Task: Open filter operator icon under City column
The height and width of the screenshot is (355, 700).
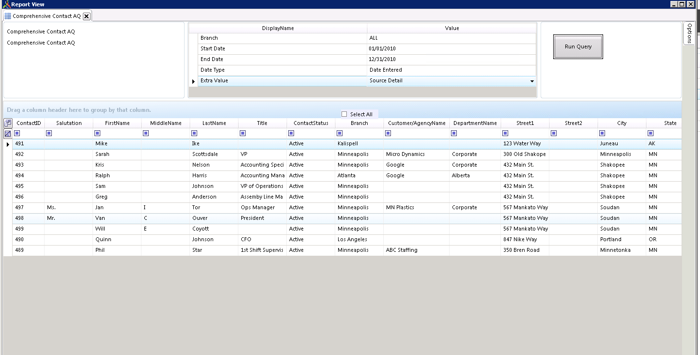Action: [602, 133]
